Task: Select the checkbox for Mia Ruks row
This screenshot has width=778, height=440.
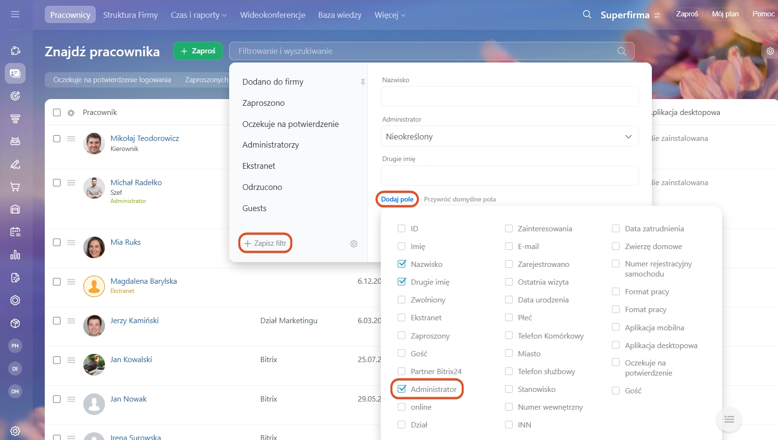Action: coord(57,242)
